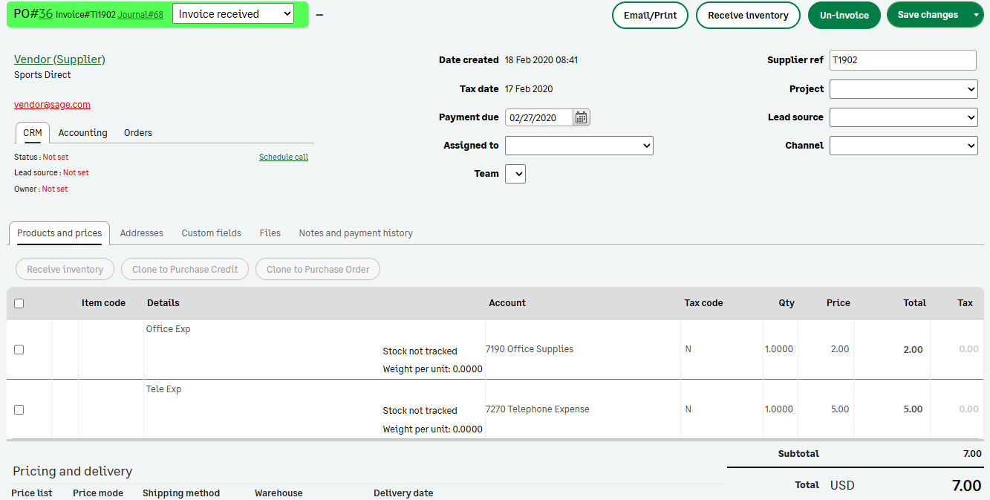Tick the checkbox for the Tele Exp row

tap(19, 409)
